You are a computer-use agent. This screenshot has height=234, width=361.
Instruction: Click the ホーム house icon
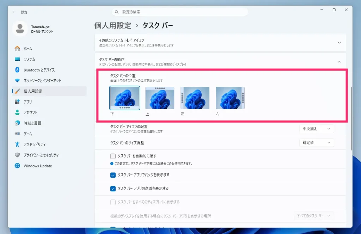click(17, 49)
